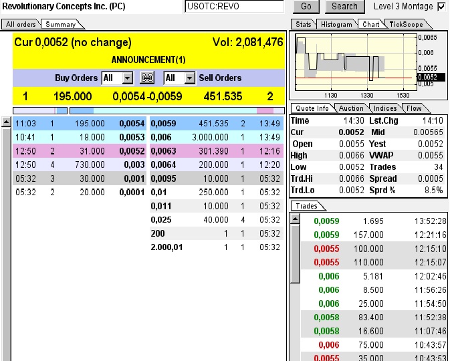Click the trade at 11:54:50
This screenshot has width=450, height=361.
point(374,304)
